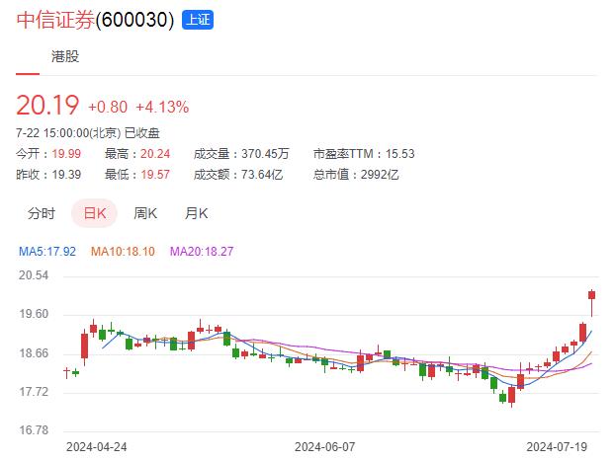Switch chart to 月K view
615x462 pixels.
coord(196,213)
